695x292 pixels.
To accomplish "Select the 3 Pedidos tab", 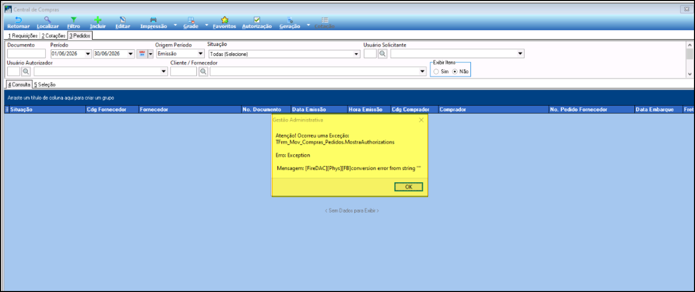I will (80, 36).
